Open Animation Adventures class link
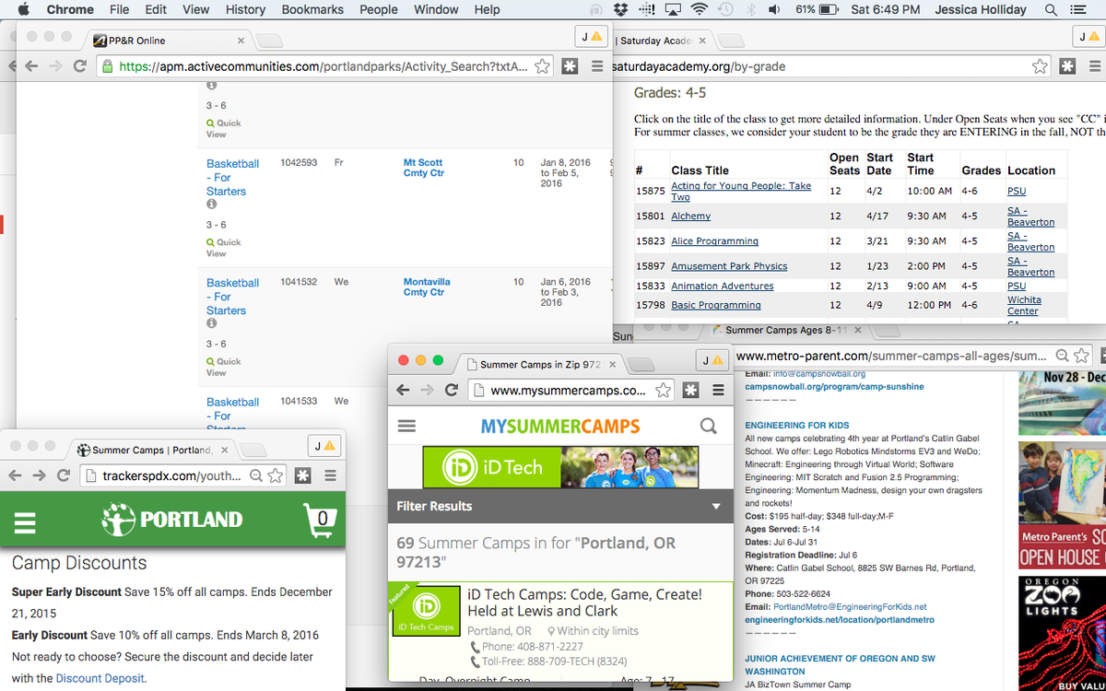 coord(722,287)
